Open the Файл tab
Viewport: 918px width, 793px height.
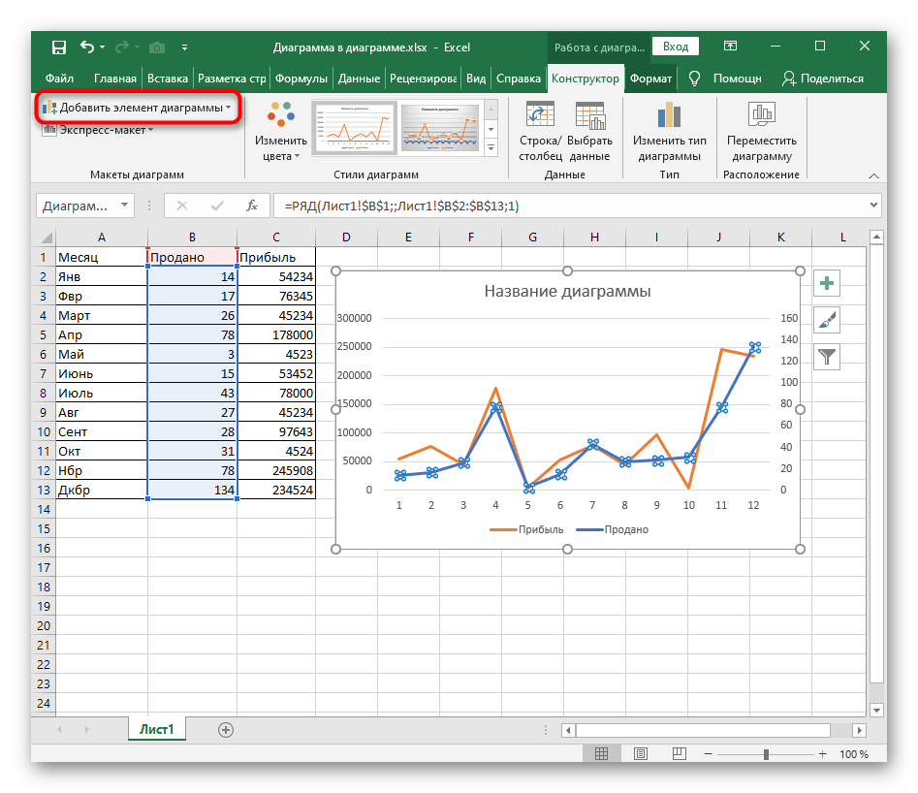59,79
